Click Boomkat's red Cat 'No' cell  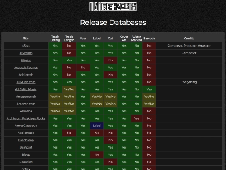110,162
